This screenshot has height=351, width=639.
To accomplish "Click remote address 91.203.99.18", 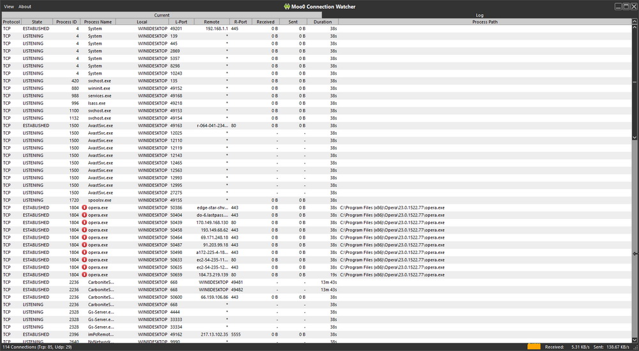I will (215, 245).
